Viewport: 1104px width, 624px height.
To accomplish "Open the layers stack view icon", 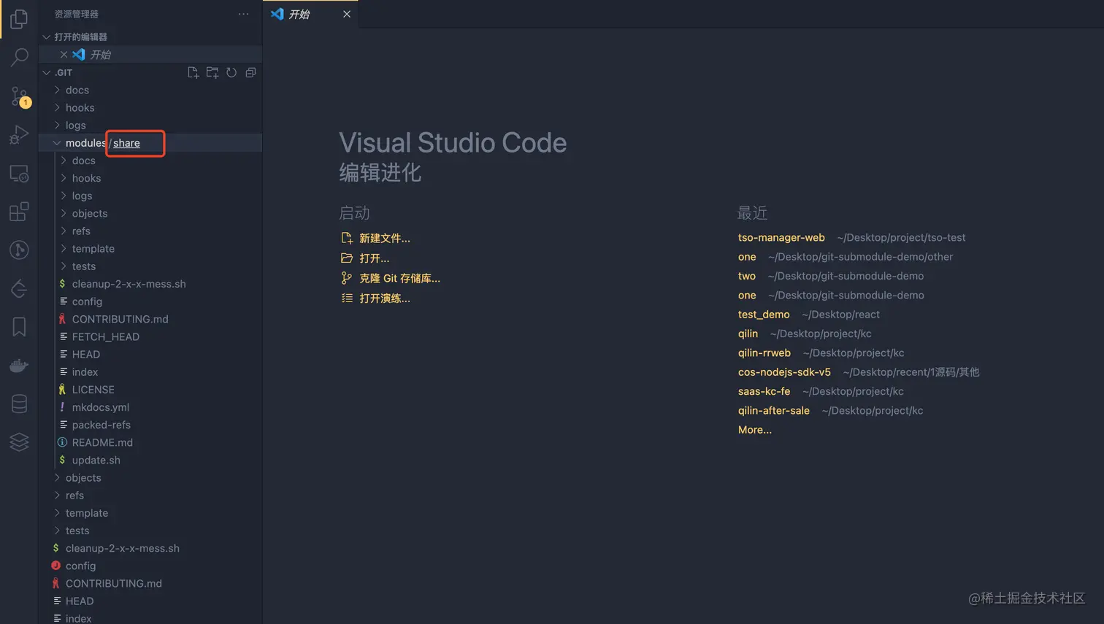I will click(19, 442).
